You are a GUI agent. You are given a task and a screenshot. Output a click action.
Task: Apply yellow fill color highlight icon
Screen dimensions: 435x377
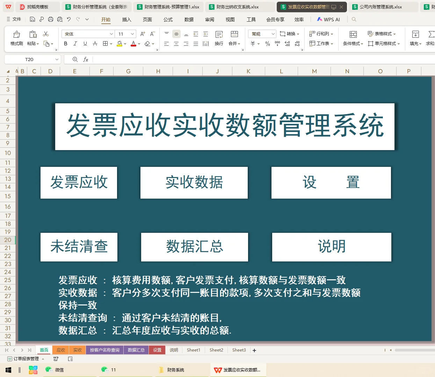119,44
